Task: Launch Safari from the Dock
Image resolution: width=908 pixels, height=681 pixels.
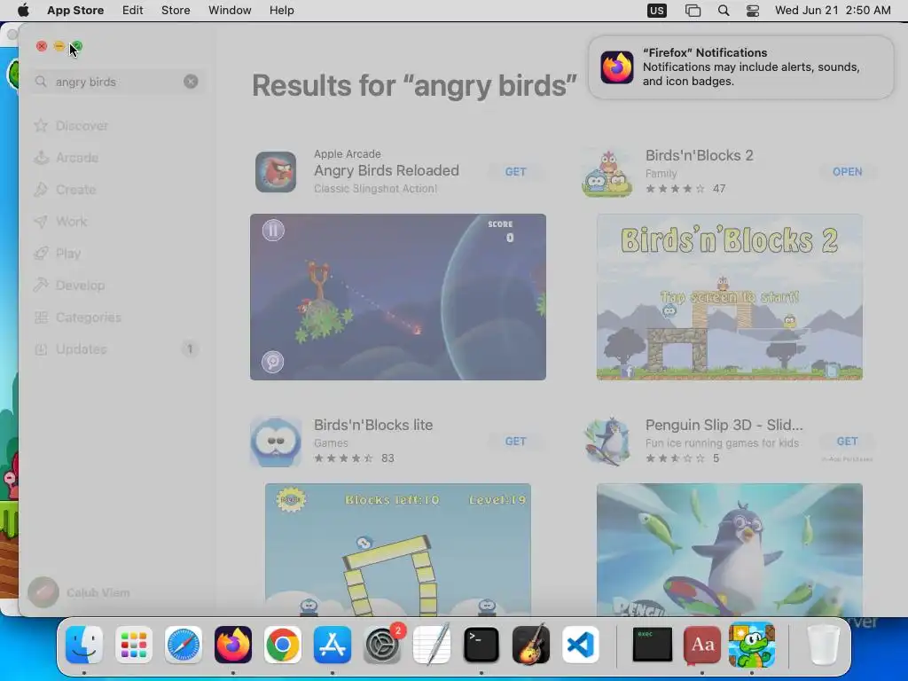Action: point(184,645)
